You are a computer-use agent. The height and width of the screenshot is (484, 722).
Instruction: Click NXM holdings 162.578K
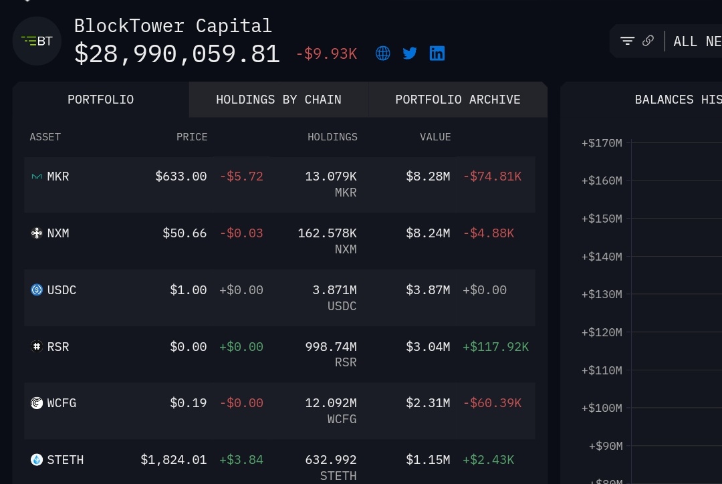(x=327, y=233)
